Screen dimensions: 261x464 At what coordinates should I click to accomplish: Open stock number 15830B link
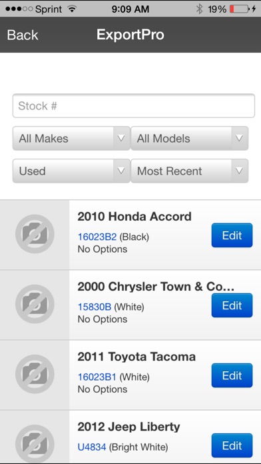95,307
